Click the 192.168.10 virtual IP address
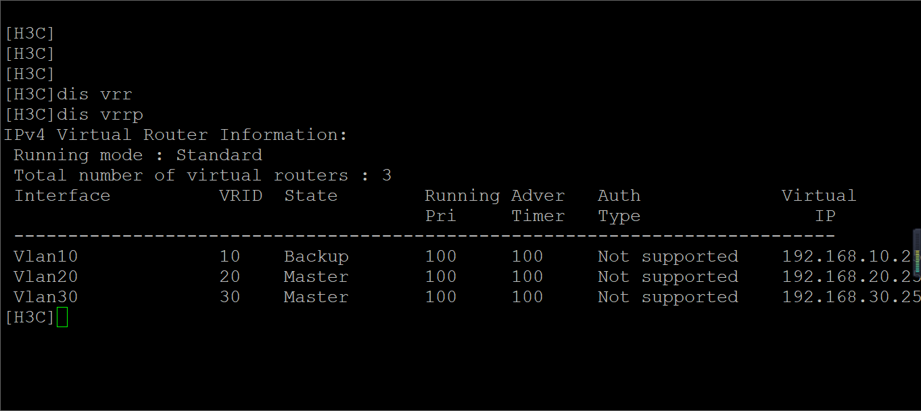Image resolution: width=921 pixels, height=411 pixels. click(847, 256)
